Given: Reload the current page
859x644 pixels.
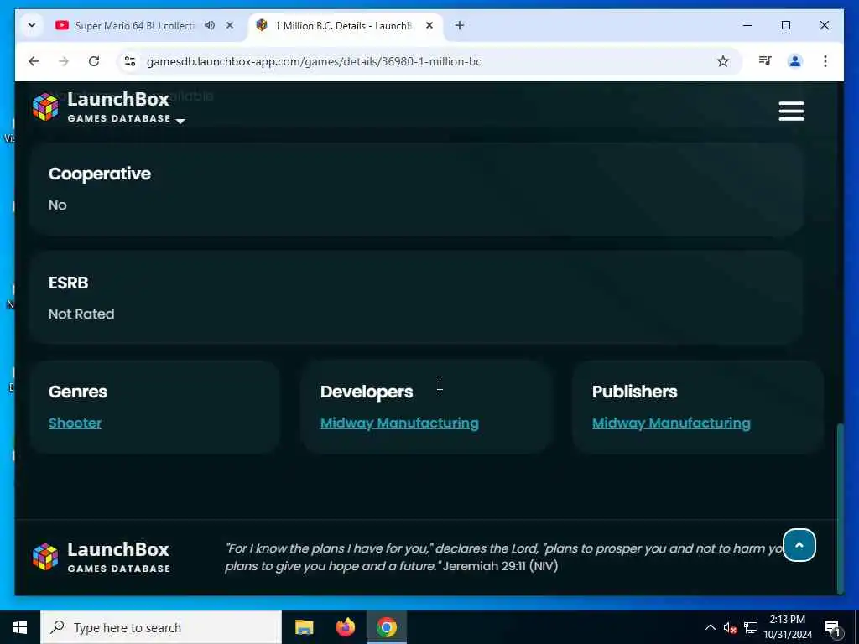Looking at the screenshot, I should click(x=94, y=61).
